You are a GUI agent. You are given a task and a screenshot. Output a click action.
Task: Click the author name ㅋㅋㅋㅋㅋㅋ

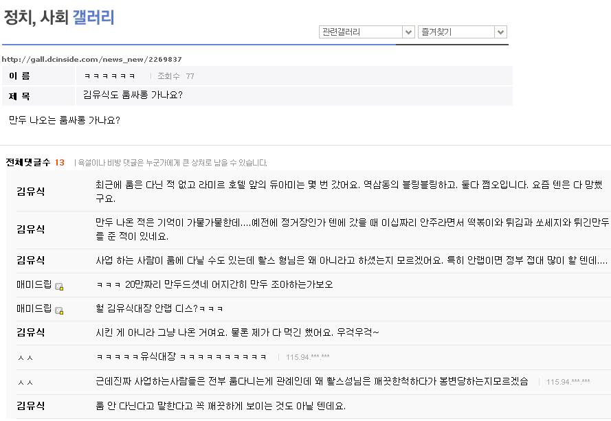(x=110, y=76)
